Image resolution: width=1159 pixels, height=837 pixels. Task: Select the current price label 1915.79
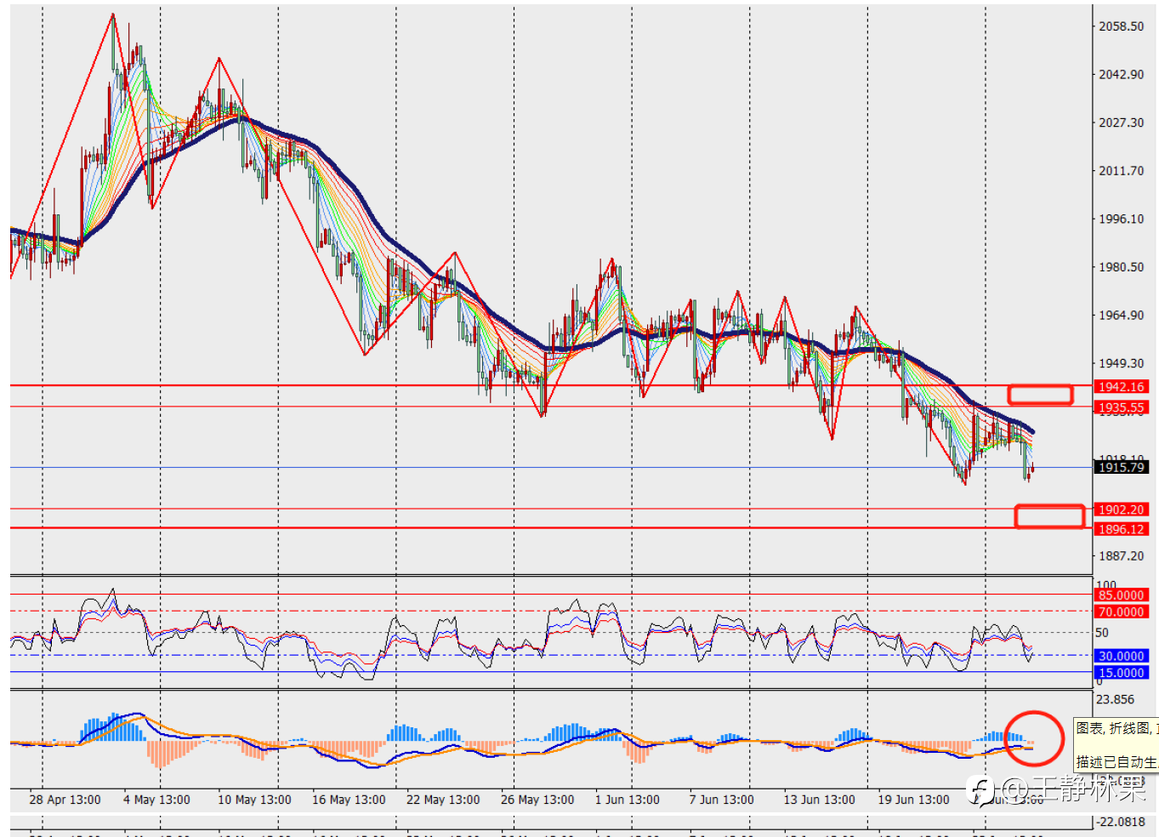1122,467
